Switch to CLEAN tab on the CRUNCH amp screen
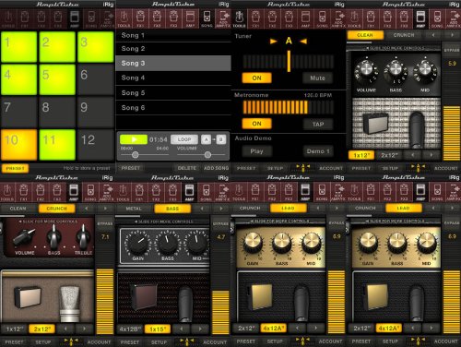 point(18,209)
